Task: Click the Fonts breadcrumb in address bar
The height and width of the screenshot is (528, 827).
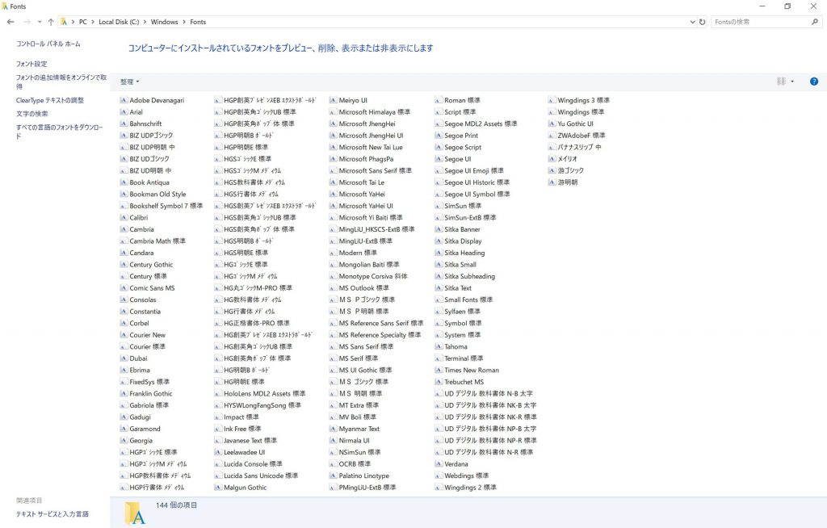Action: click(198, 22)
